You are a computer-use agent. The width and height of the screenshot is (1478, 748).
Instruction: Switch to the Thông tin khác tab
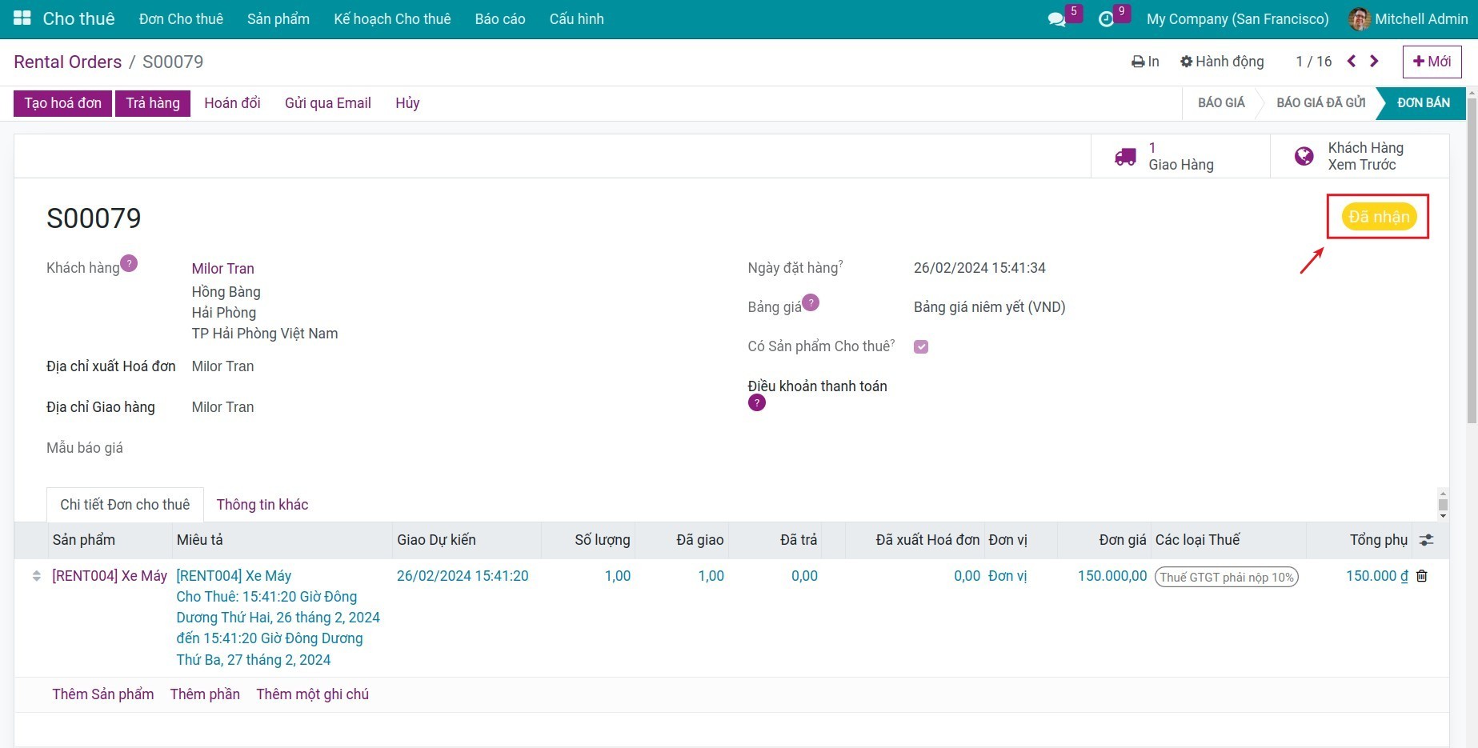click(262, 505)
